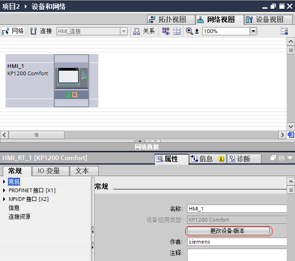Click the show address labels icon

(166, 31)
